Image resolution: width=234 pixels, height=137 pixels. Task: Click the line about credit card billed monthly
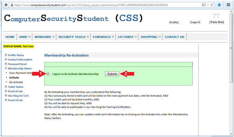pyautogui.click(x=72, y=99)
